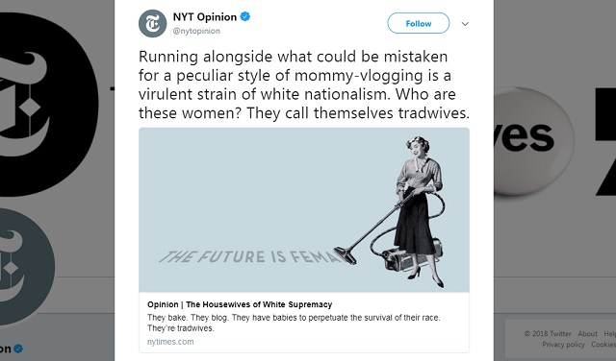Open the Cookies footer link
Screen dimensions: 616x361
tap(603, 345)
